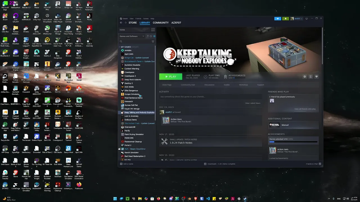
Task: Open the OBS Studio desktop icon
Action: (x=58, y=150)
